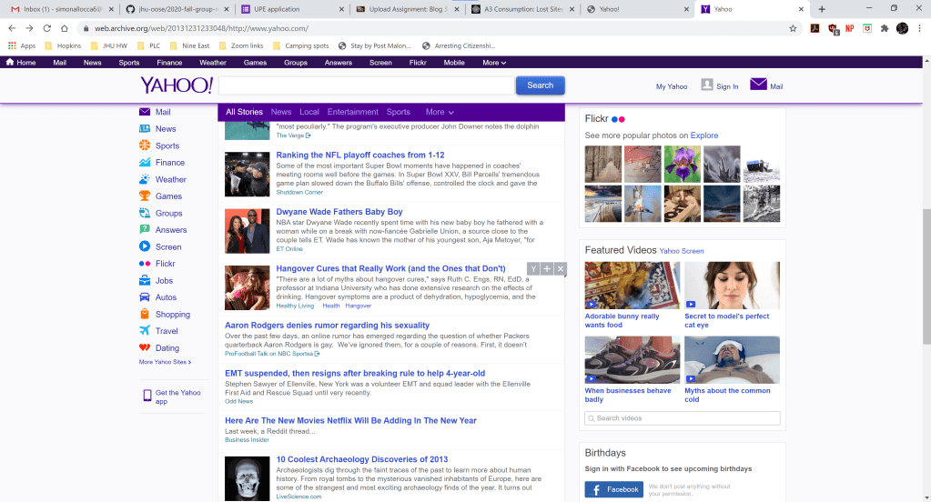The height and width of the screenshot is (502, 931).
Task: Click the Shopping cart icon in sidebar
Action: 145,315
